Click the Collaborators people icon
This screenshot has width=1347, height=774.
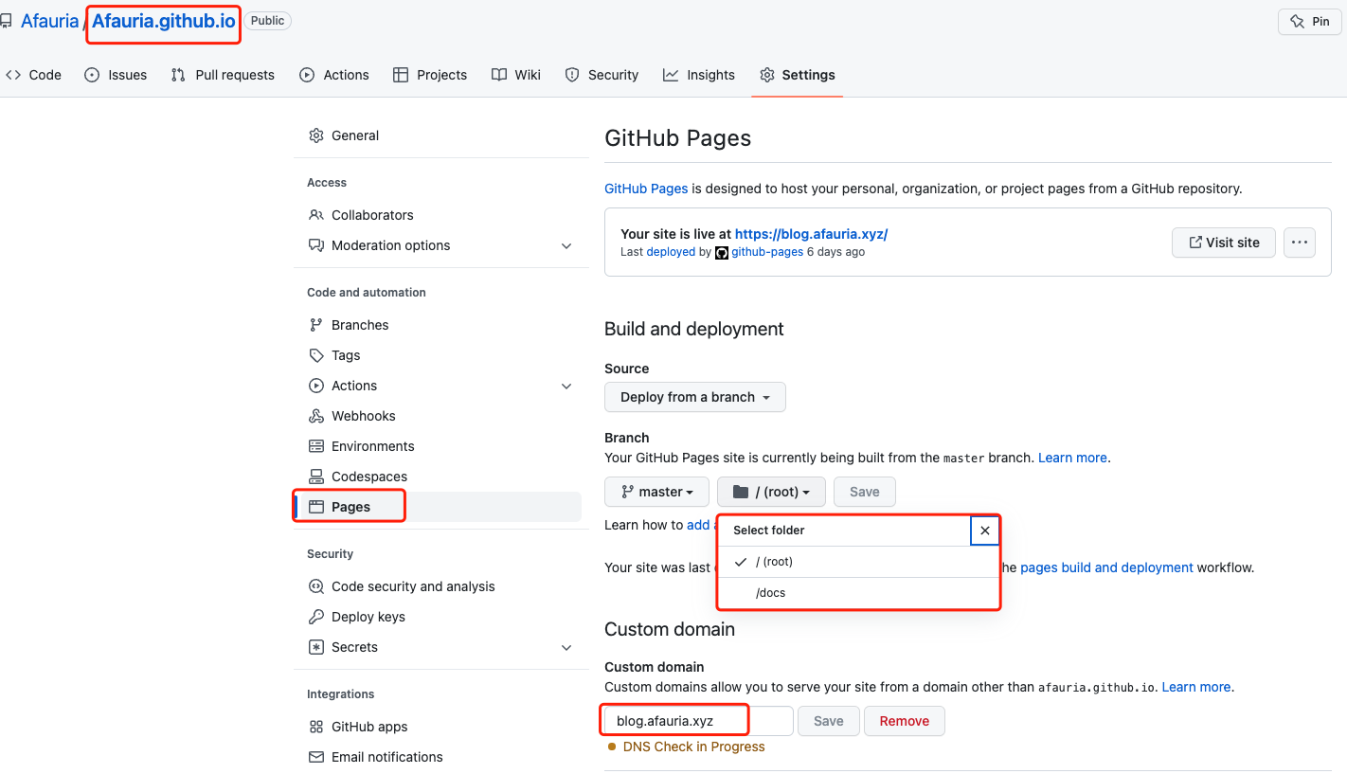[x=316, y=215]
